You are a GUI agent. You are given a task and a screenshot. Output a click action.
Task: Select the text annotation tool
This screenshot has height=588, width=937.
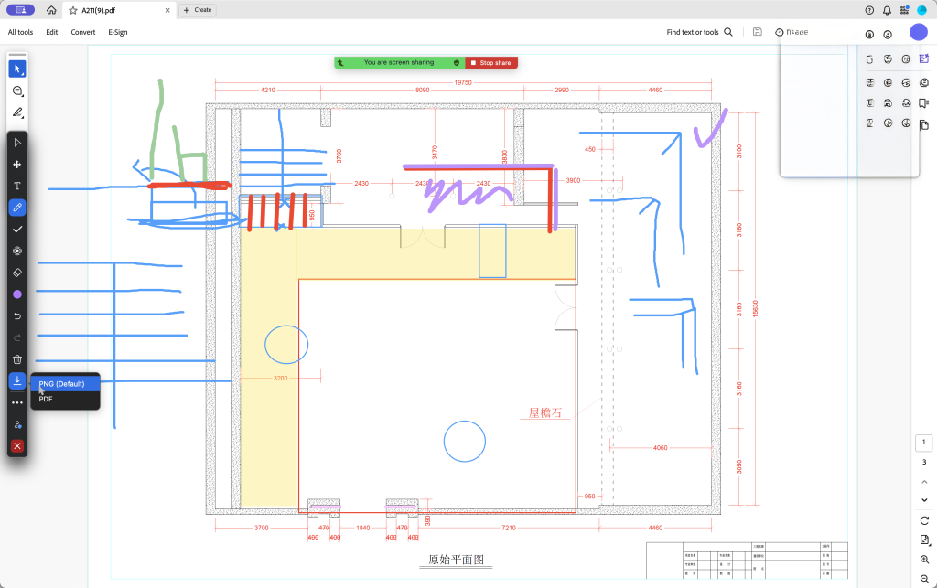point(17,186)
